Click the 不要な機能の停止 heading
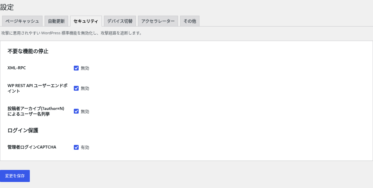This screenshot has width=373, height=188. point(28,51)
